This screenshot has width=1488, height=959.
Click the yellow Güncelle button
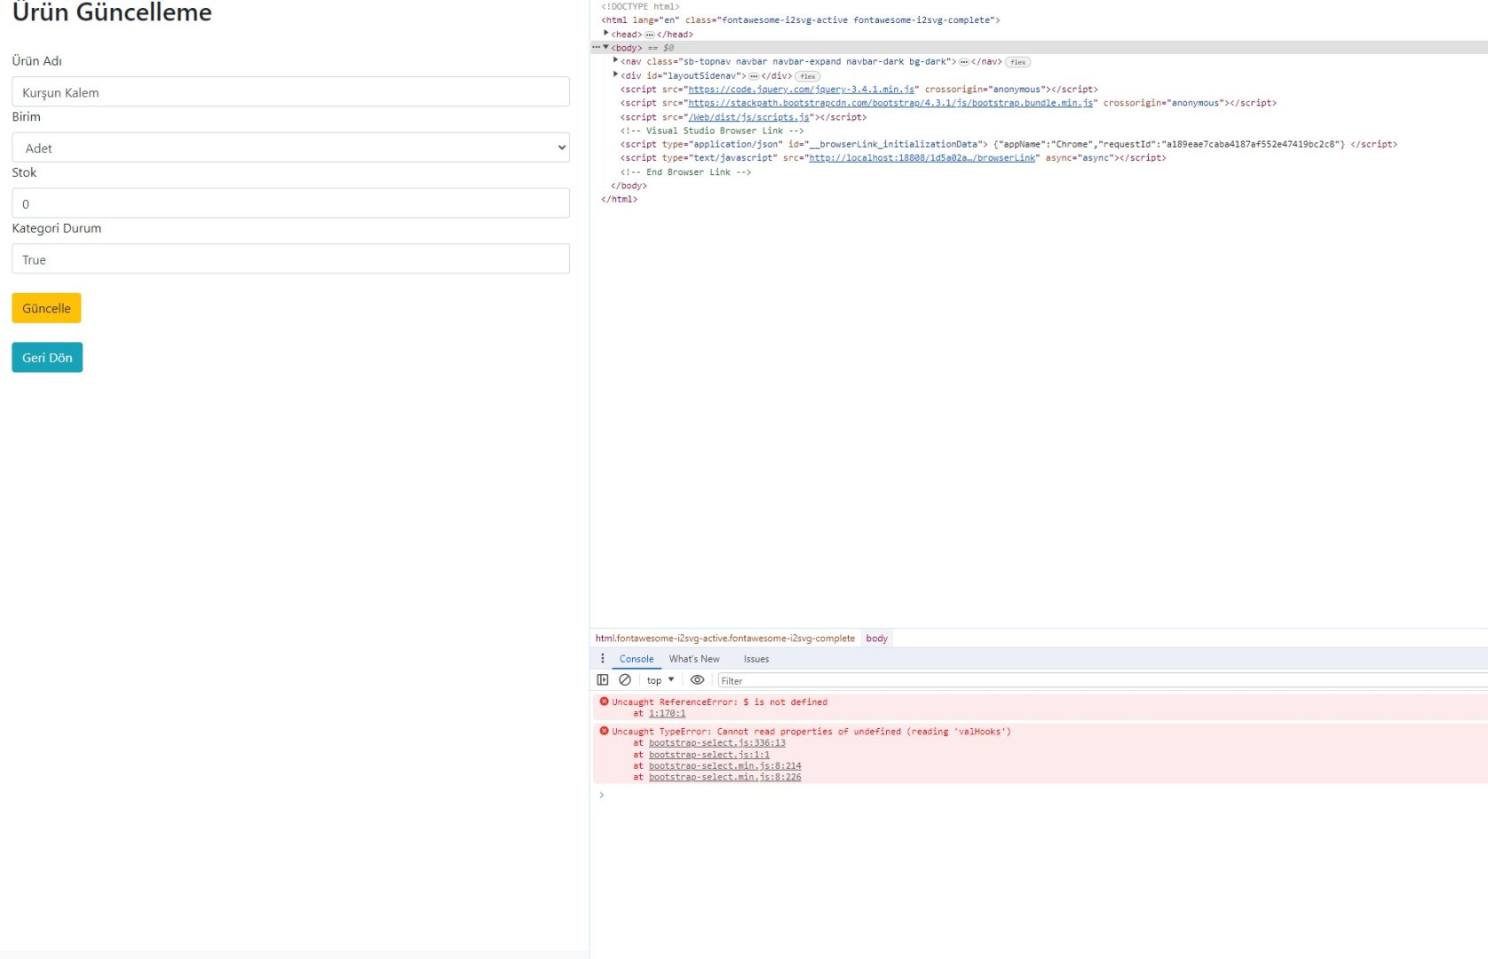[x=46, y=308]
